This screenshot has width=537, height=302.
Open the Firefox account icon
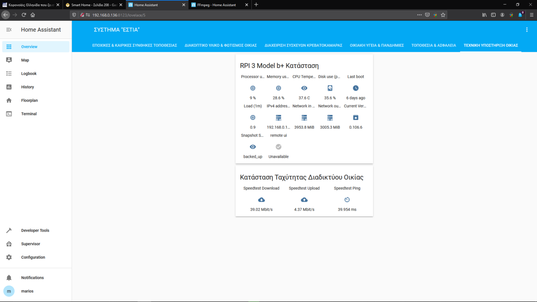502,15
